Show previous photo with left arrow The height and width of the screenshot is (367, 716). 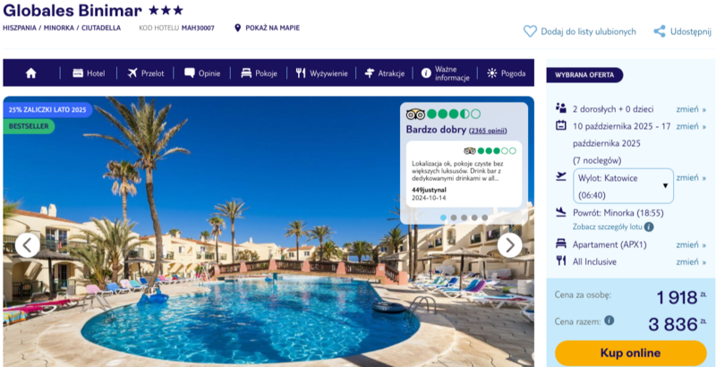[28, 245]
